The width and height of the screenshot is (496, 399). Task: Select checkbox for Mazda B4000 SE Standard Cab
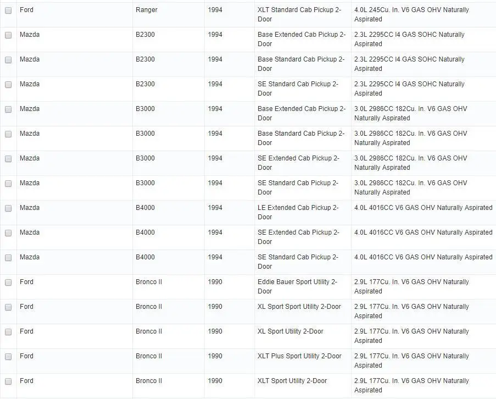tap(8, 258)
